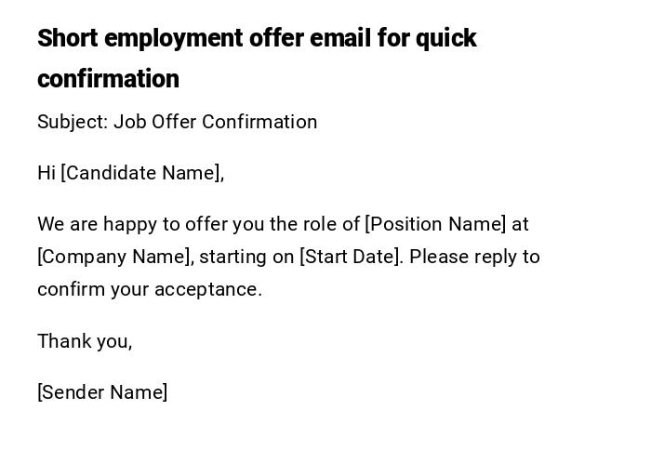Click the word "Hi" in the greeting
The width and height of the screenshot is (651, 450).
(x=46, y=173)
